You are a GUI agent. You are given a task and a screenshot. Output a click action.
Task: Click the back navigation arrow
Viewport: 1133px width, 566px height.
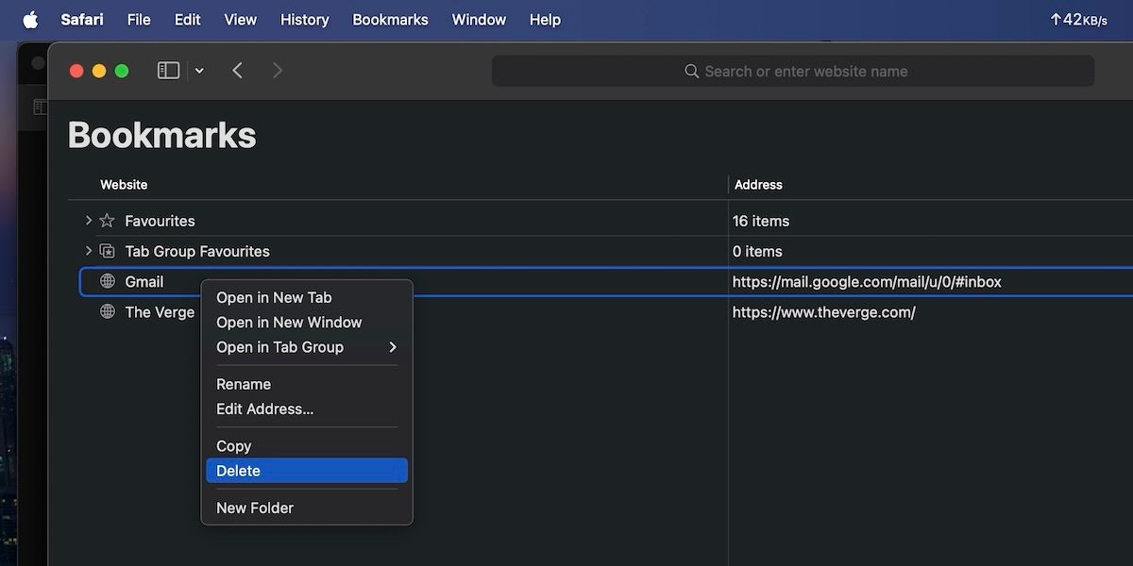point(237,70)
